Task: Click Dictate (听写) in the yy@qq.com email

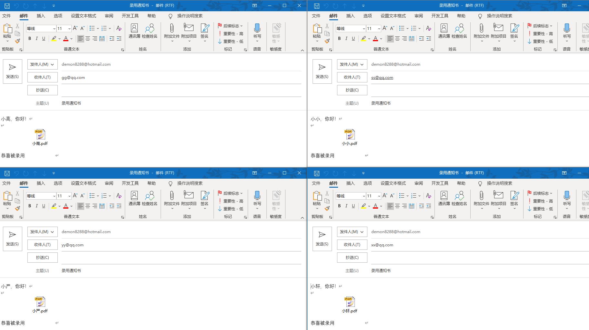Action: click(x=257, y=198)
